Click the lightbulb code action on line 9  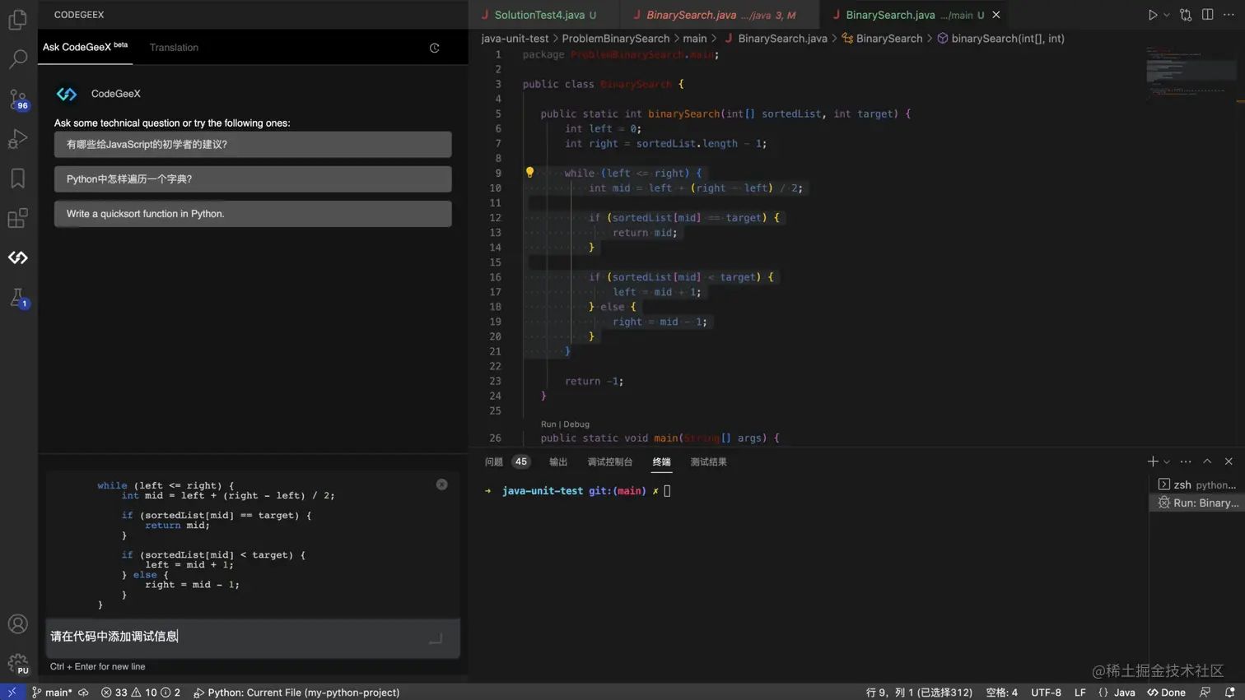click(529, 173)
